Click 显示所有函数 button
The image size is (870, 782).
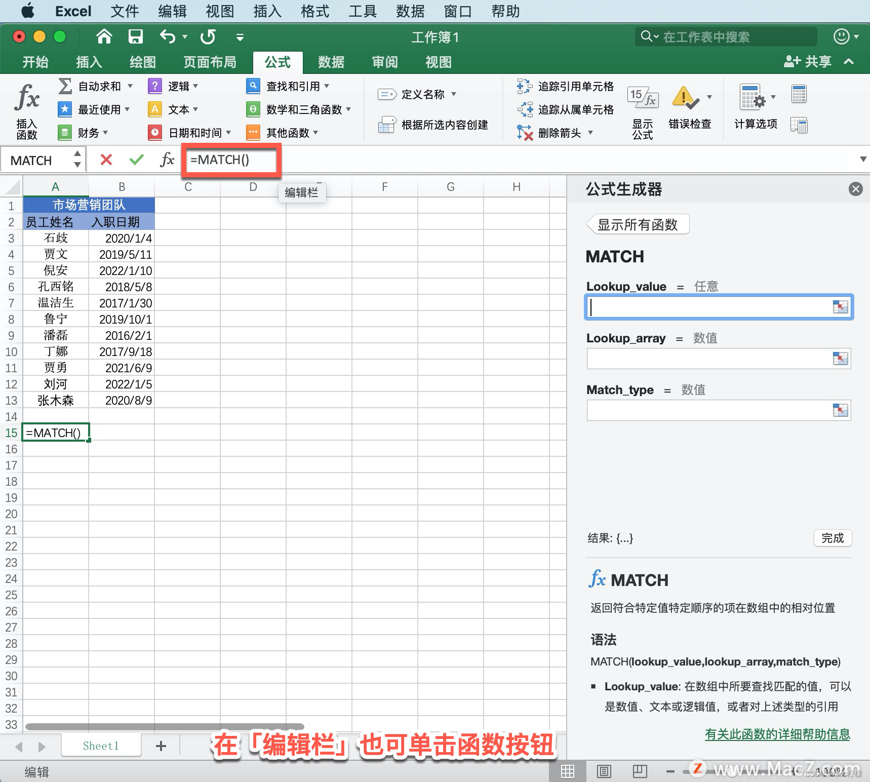point(638,224)
